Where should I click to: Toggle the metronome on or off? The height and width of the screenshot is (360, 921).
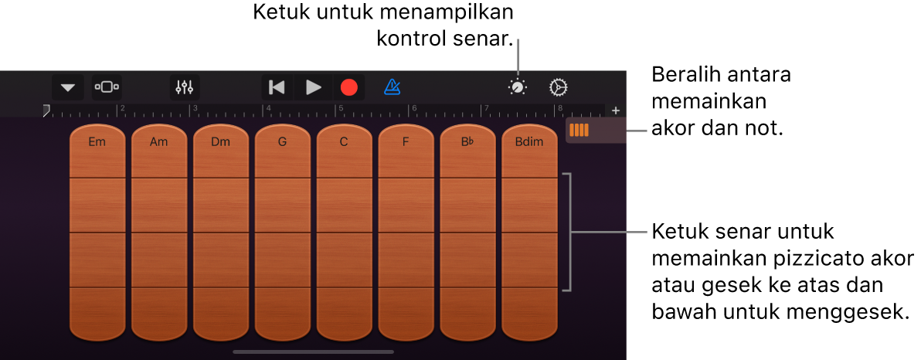coord(393,87)
